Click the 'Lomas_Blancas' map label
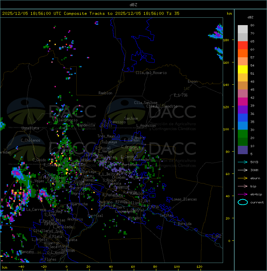Image resolution: width=267 pixels, height=271 pixels. click(184, 199)
